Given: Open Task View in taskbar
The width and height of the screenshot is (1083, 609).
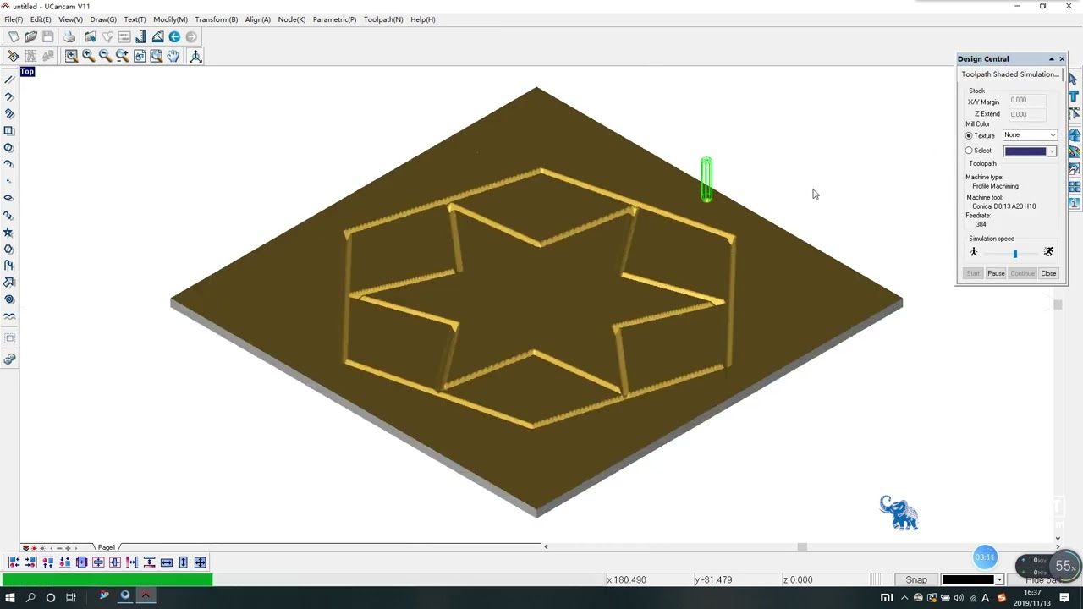Looking at the screenshot, I should point(71,597).
